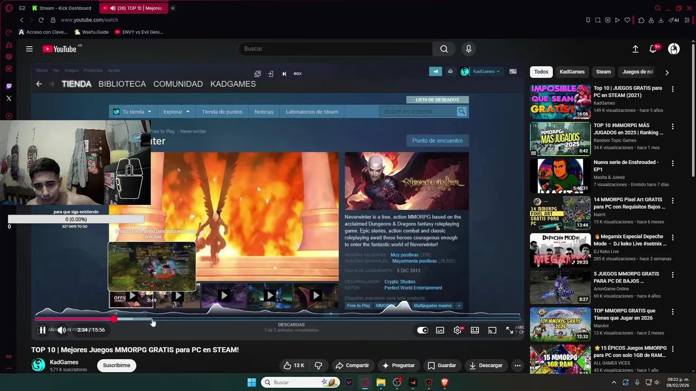Image resolution: width=696 pixels, height=391 pixels.
Task: Open a new browser tab
Action: (173, 8)
